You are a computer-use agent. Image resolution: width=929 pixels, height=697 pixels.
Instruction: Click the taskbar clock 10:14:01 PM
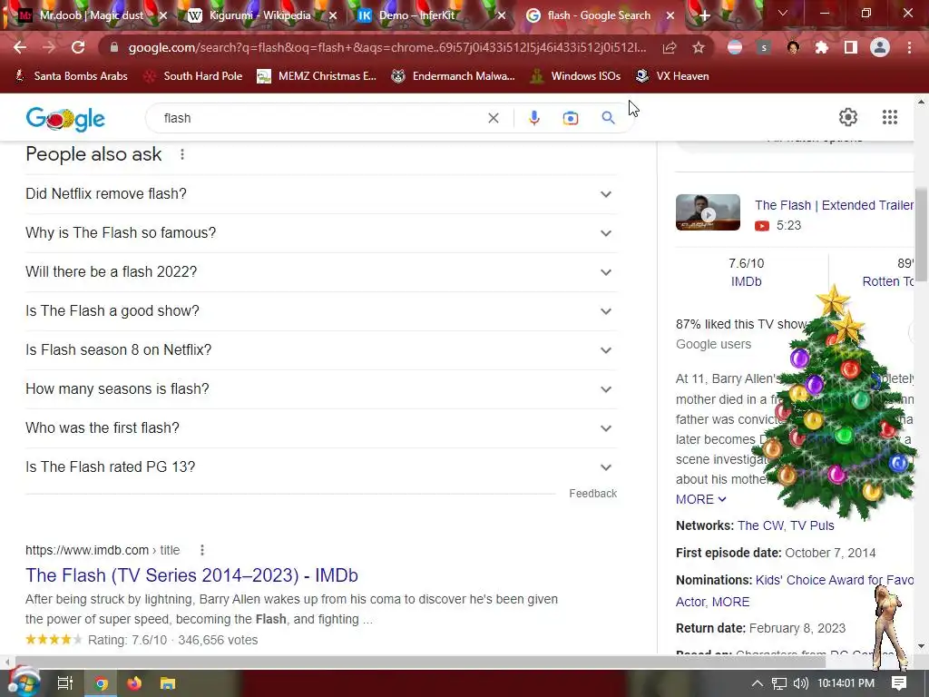point(846,683)
